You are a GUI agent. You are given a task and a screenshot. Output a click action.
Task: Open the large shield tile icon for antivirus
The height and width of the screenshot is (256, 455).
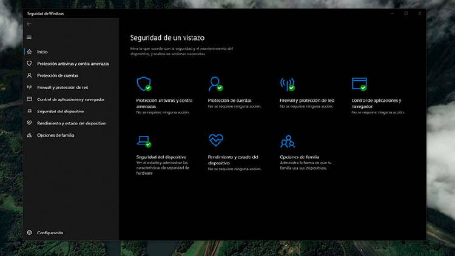[144, 84]
